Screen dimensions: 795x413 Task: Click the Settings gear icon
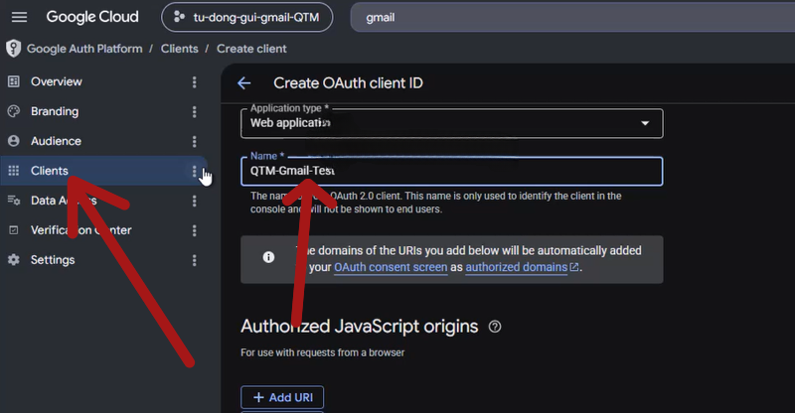pos(14,260)
